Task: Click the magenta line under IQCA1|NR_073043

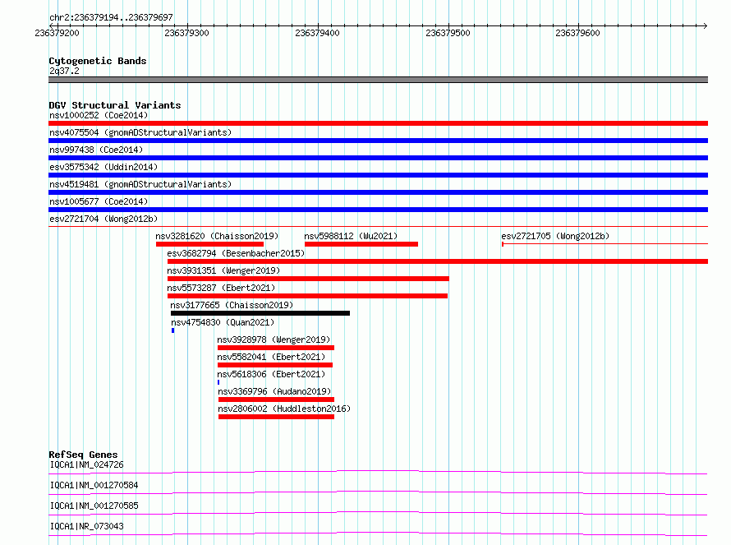Action: click(x=378, y=533)
